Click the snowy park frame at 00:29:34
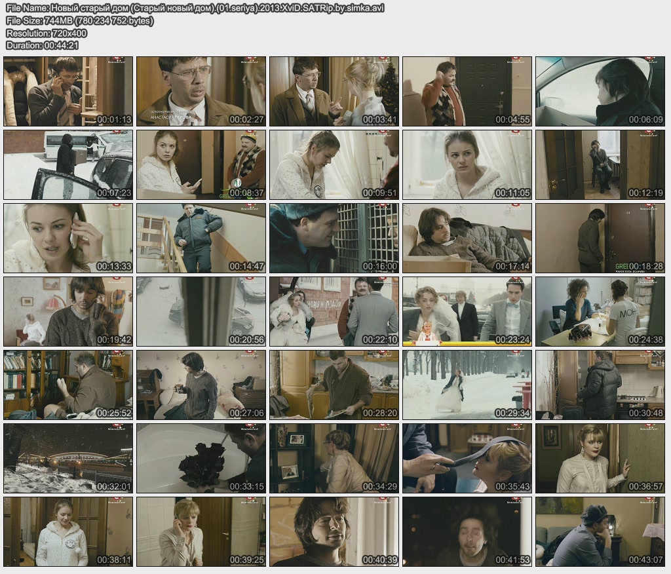The width and height of the screenshot is (671, 574). pyautogui.click(x=467, y=385)
